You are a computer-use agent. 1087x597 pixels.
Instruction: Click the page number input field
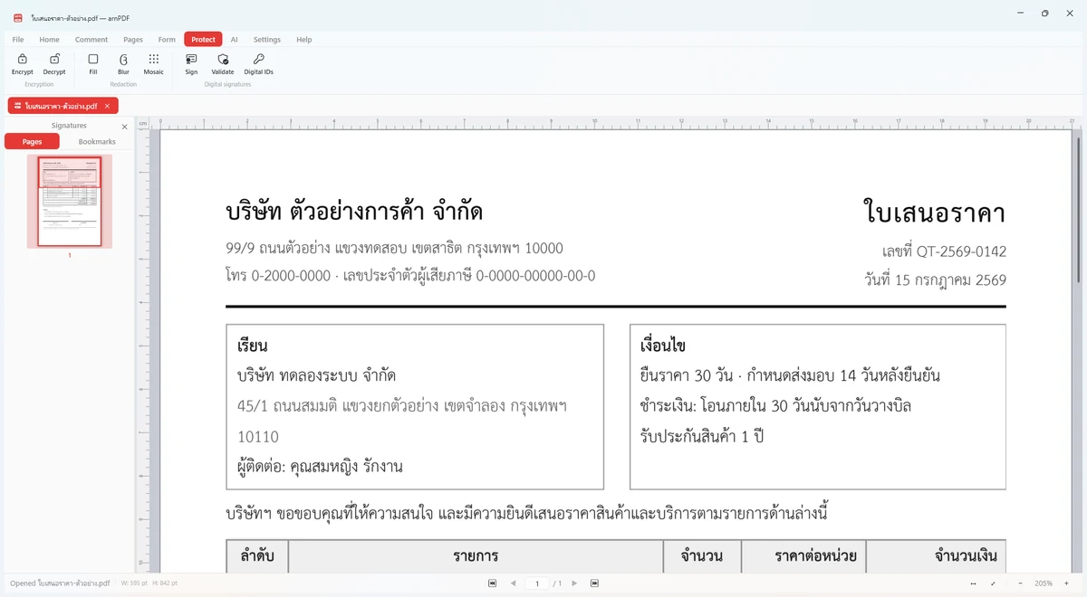pos(537,583)
